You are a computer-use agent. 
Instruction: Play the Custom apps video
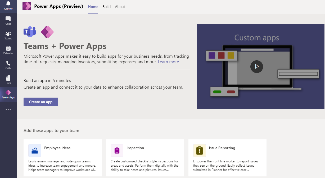[257, 66]
